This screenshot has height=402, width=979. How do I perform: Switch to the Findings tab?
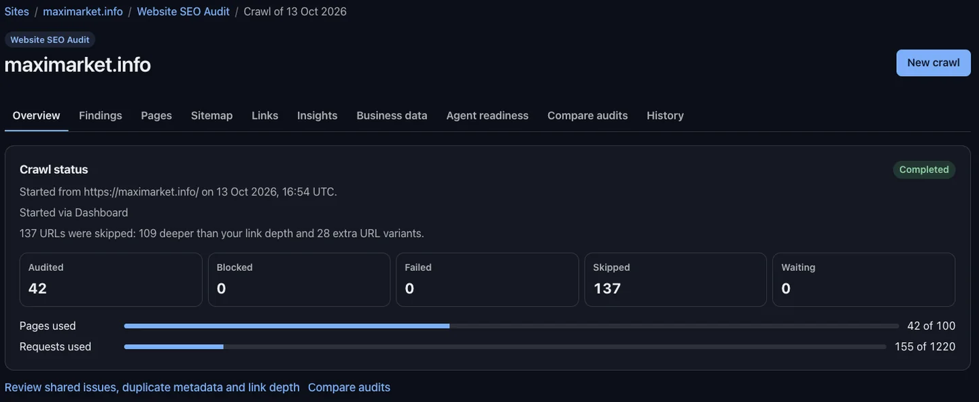pos(101,115)
